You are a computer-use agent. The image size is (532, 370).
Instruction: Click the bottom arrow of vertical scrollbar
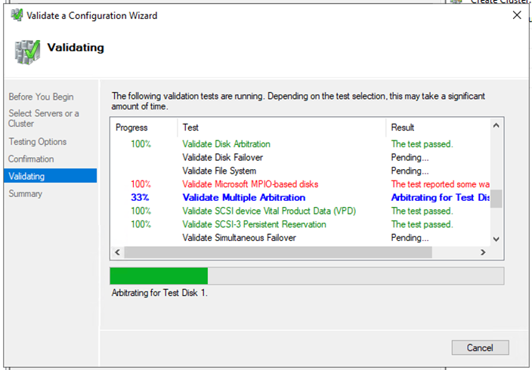pos(496,239)
